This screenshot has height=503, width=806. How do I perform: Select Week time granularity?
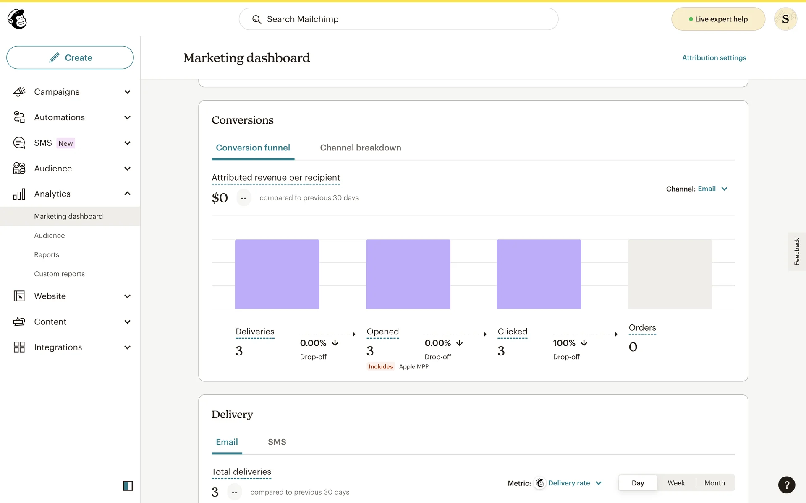[x=676, y=483]
